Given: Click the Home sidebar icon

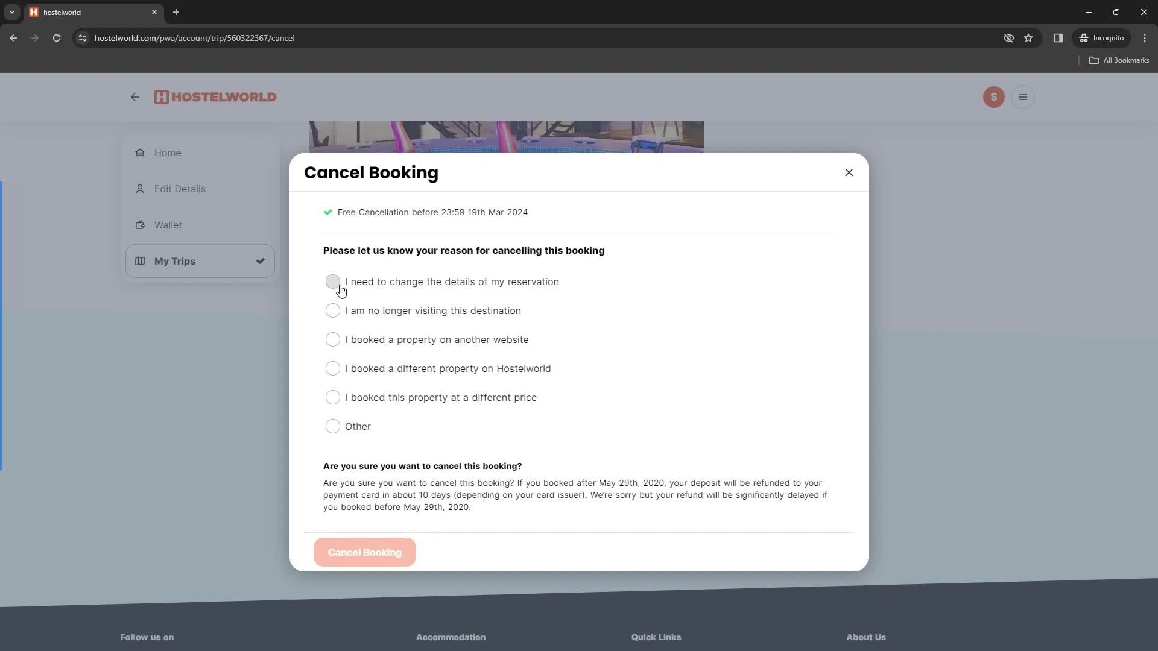Looking at the screenshot, I should coord(140,153).
